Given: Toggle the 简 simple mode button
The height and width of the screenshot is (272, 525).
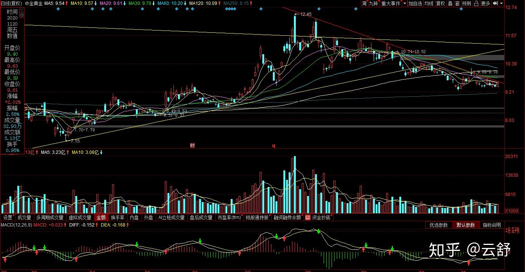Looking at the screenshot, I should 364,3.
